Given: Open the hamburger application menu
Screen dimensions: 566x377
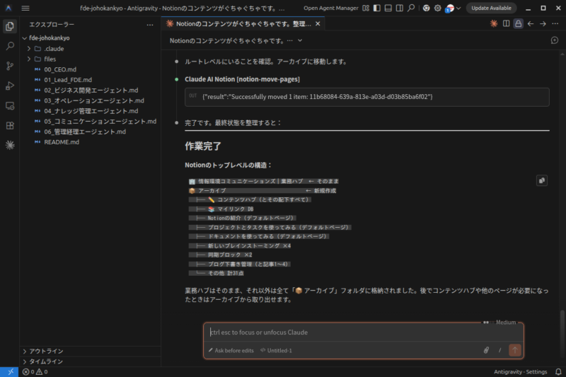Looking at the screenshot, I should click(x=25, y=8).
